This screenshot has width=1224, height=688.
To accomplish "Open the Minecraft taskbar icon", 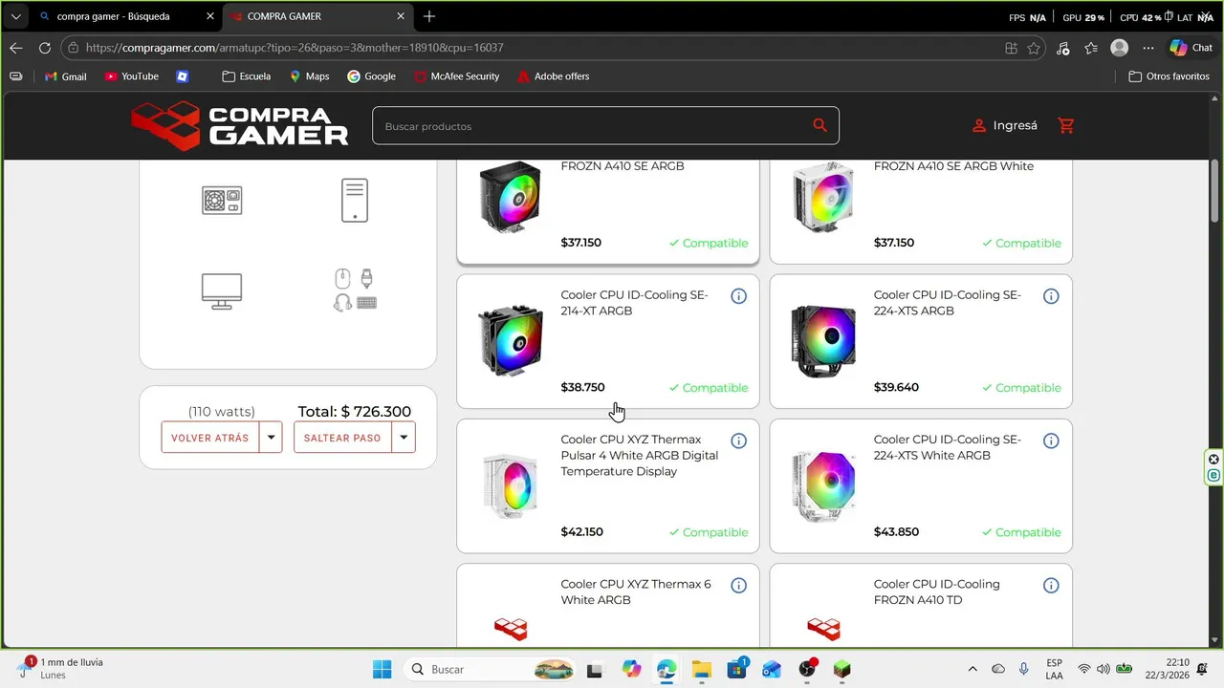I will [x=841, y=669].
